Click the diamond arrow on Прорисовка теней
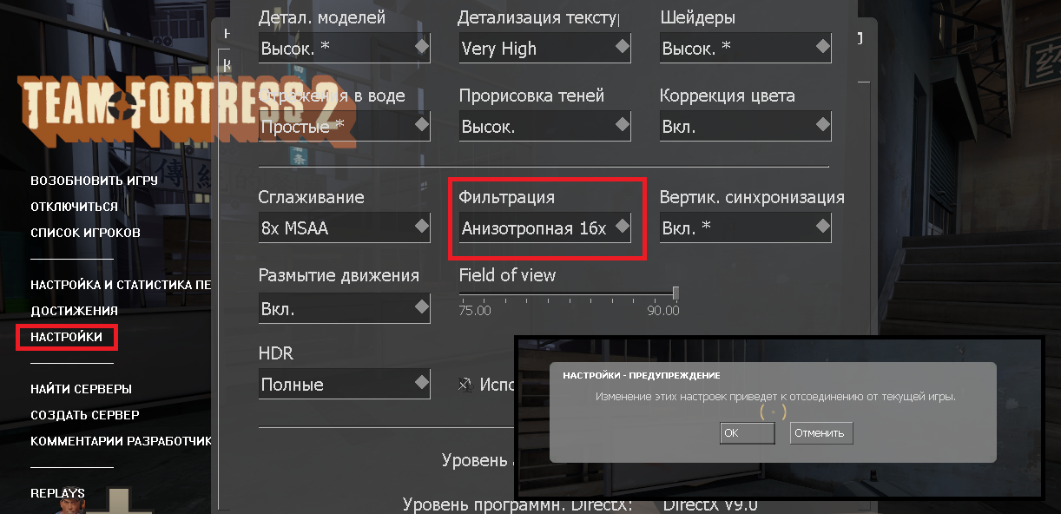 coord(622,125)
